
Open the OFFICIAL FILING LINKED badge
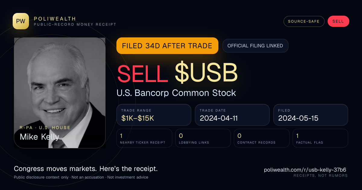[x=255, y=46]
